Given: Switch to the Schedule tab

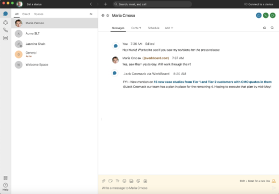Looking at the screenshot, I should 153,28.
